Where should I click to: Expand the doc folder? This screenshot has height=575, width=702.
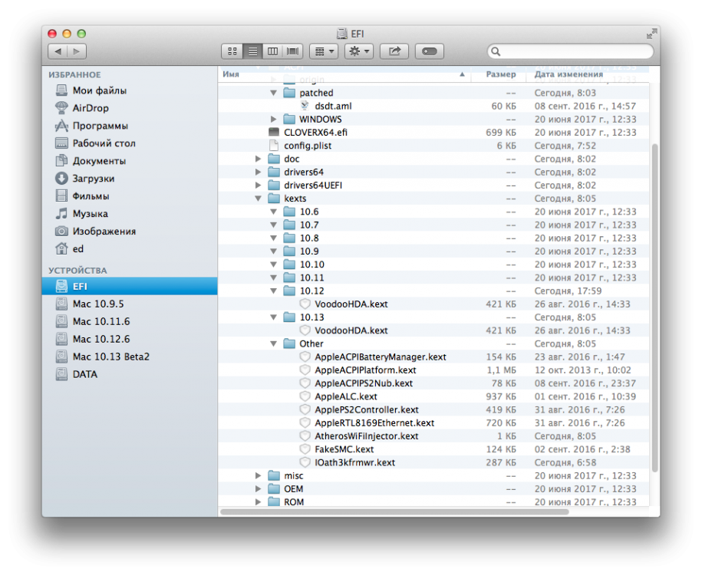coord(258,159)
